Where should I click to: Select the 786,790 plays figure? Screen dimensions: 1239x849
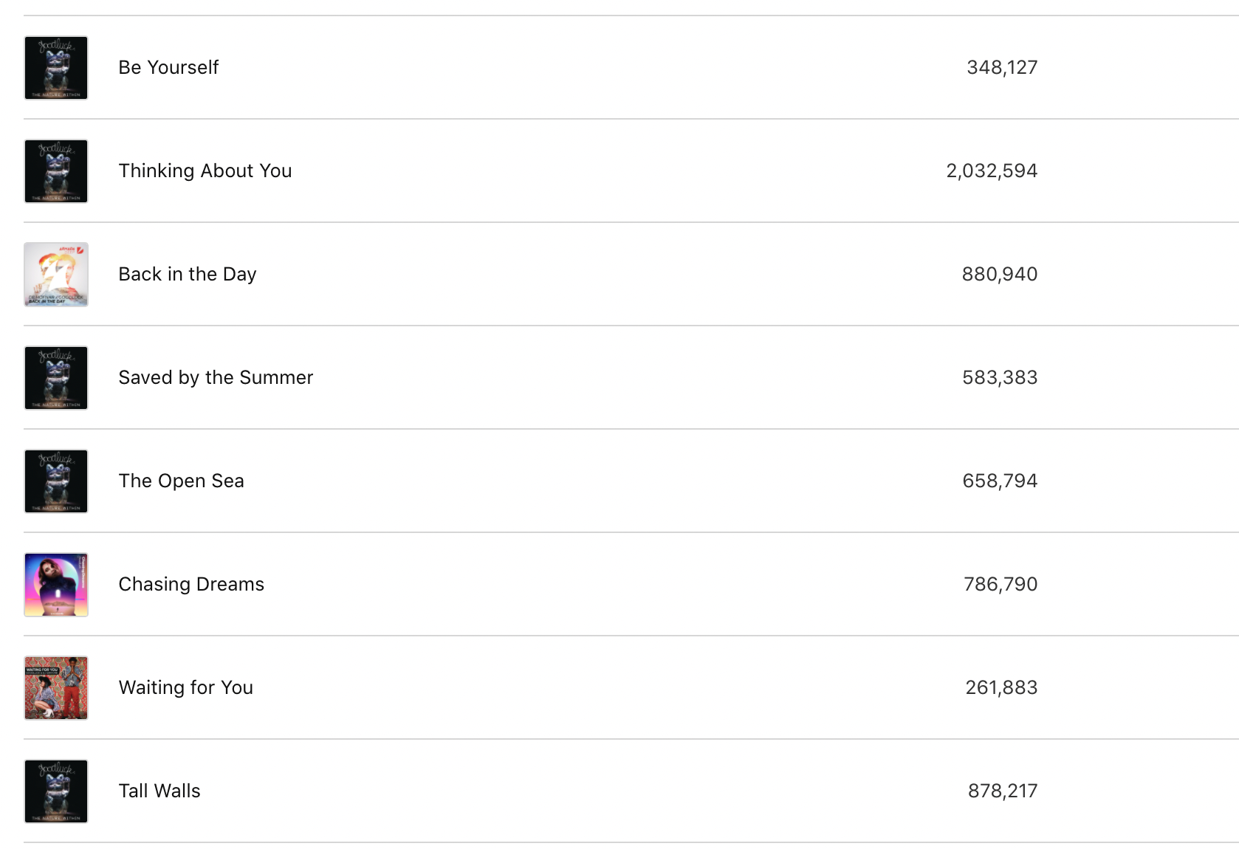tap(1001, 585)
